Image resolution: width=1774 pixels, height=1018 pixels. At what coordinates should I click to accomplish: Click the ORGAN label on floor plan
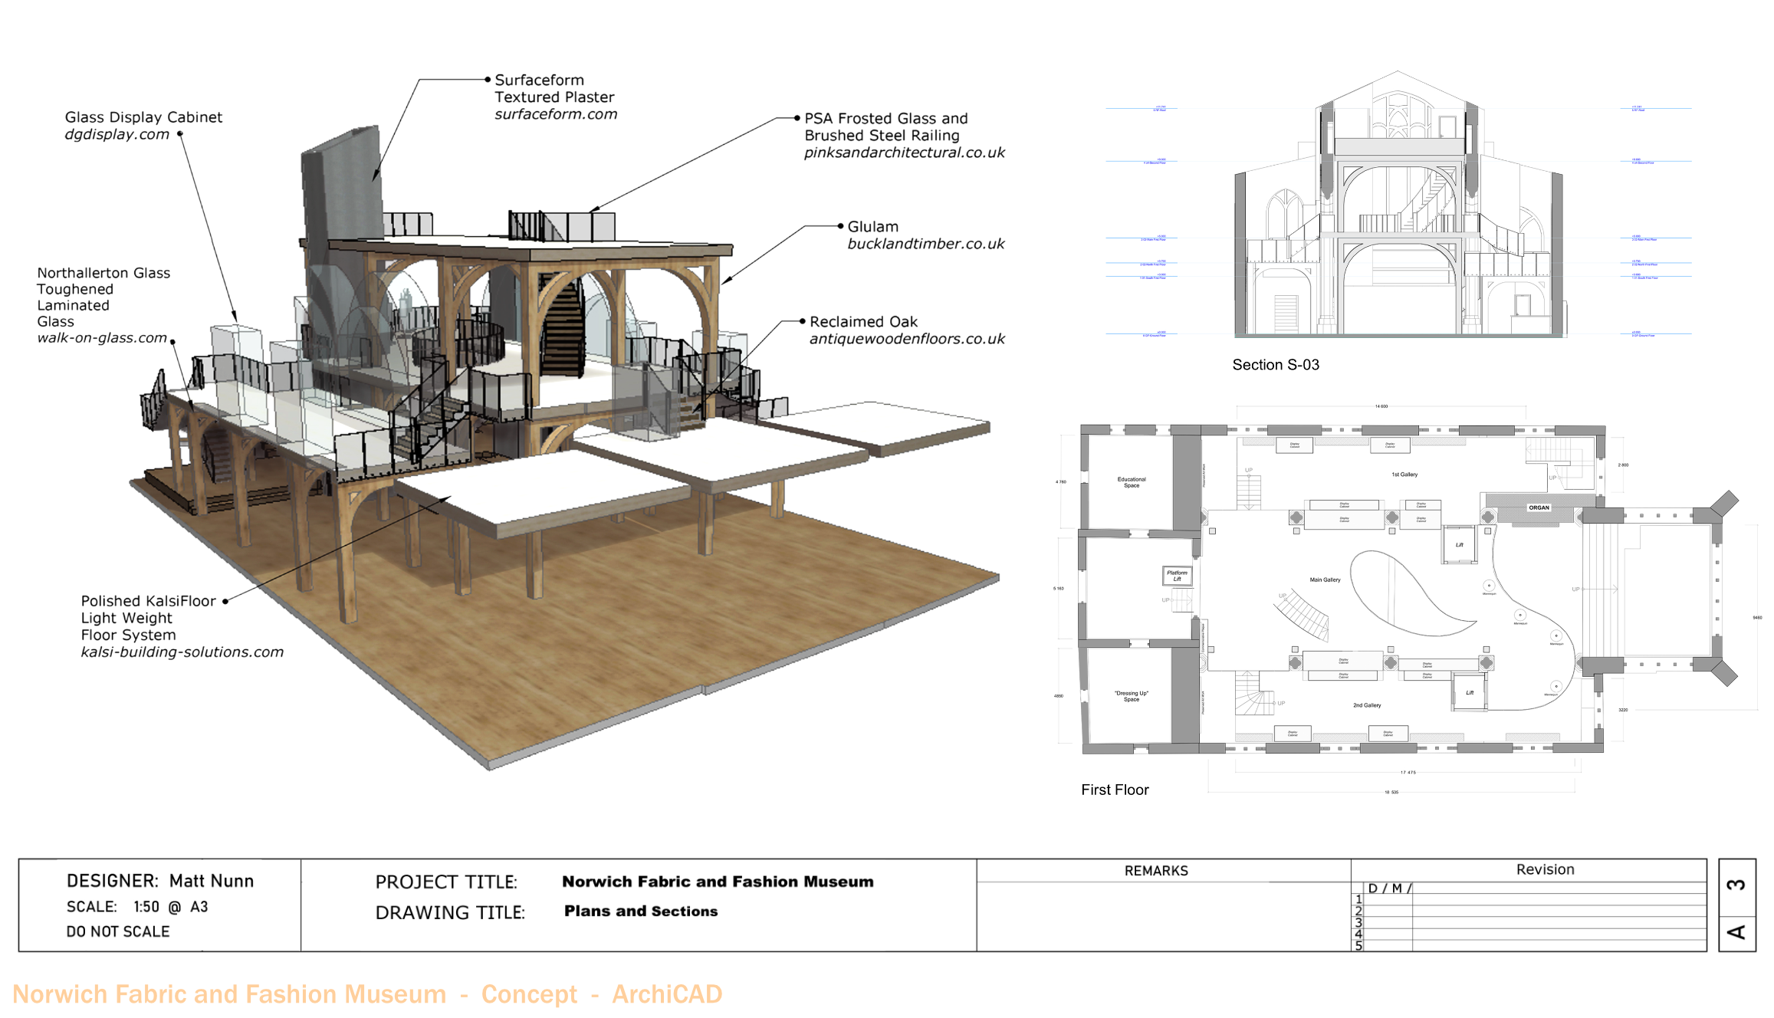(1538, 507)
